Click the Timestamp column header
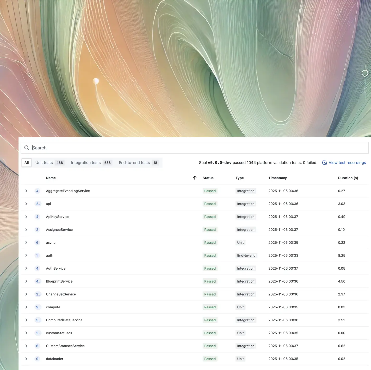The width and height of the screenshot is (371, 370). point(278,178)
